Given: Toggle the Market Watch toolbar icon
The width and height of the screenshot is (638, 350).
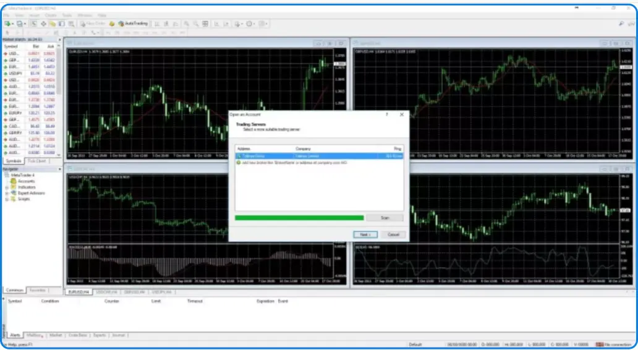Looking at the screenshot, I should pos(34,24).
